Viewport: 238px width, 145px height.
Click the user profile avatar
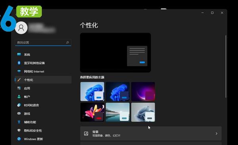coord(21,28)
